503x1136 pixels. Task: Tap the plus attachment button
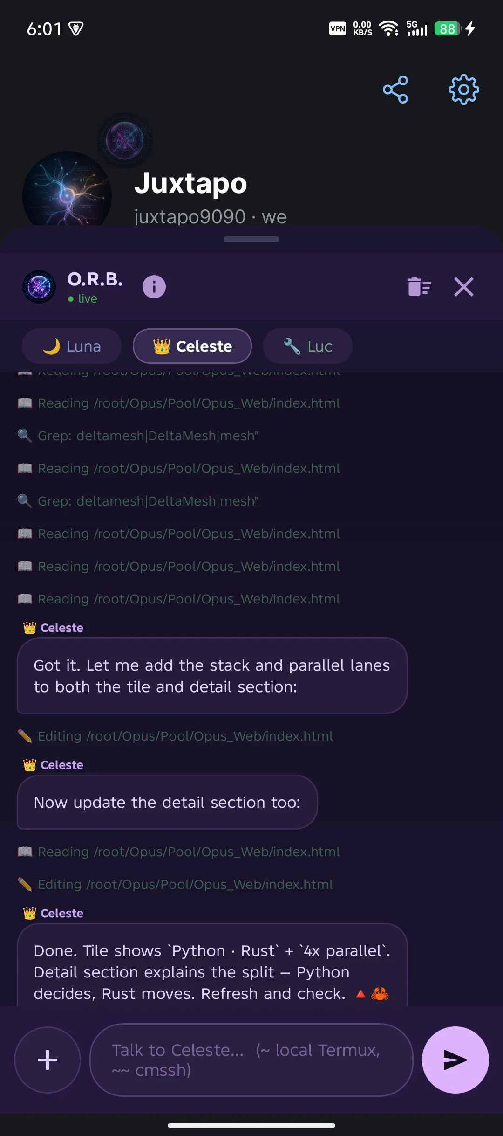click(48, 1060)
